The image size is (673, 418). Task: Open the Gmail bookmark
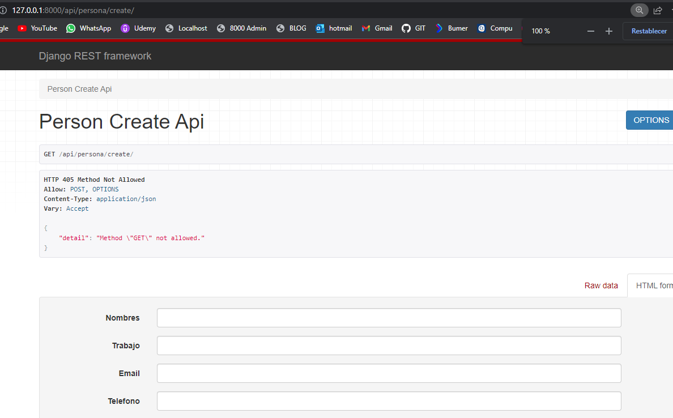tap(377, 28)
